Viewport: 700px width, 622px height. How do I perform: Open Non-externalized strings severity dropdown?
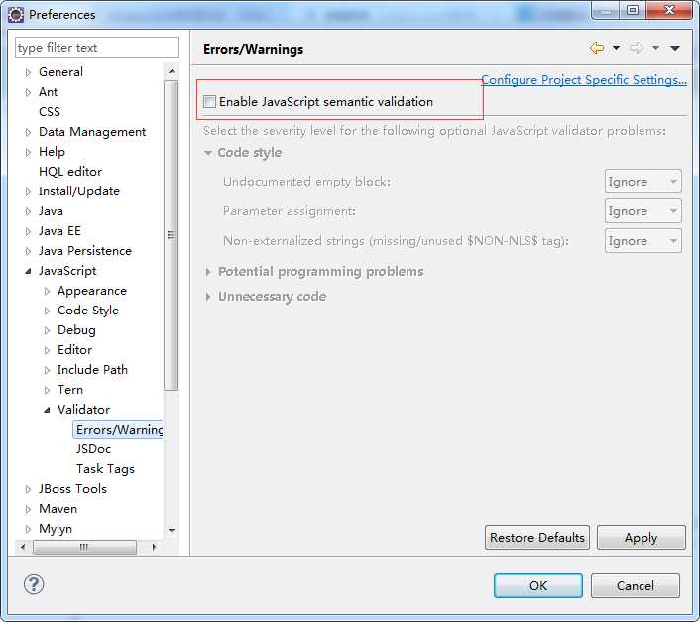click(642, 241)
